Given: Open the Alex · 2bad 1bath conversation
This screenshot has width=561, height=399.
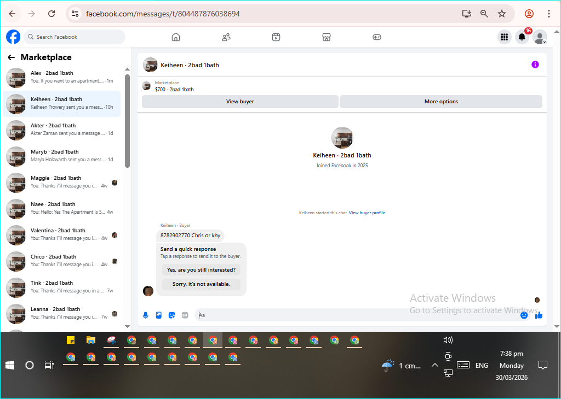Looking at the screenshot, I should (61, 78).
